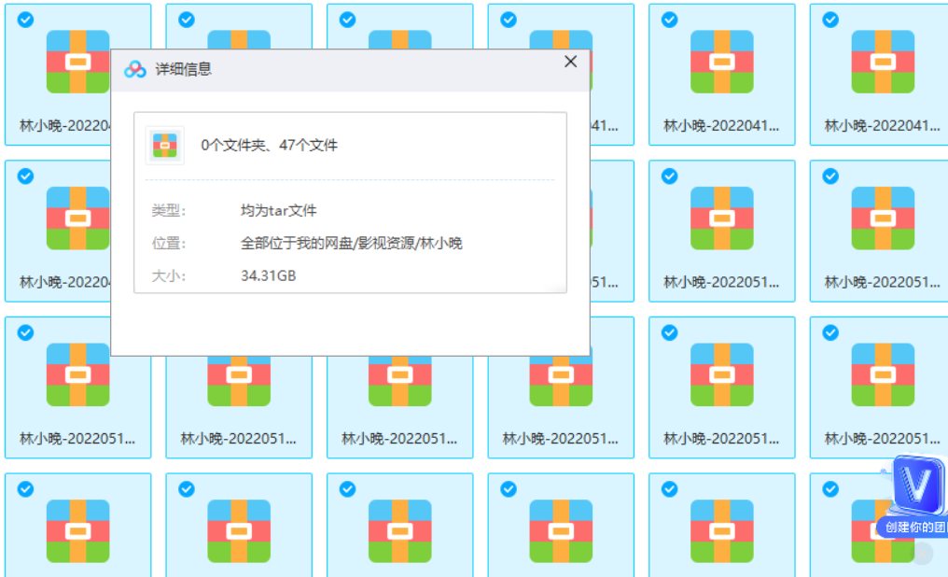Screen dimensions: 948x577
Task: Uncheck the second-row rightmost tile checkmark
Action: (x=830, y=176)
